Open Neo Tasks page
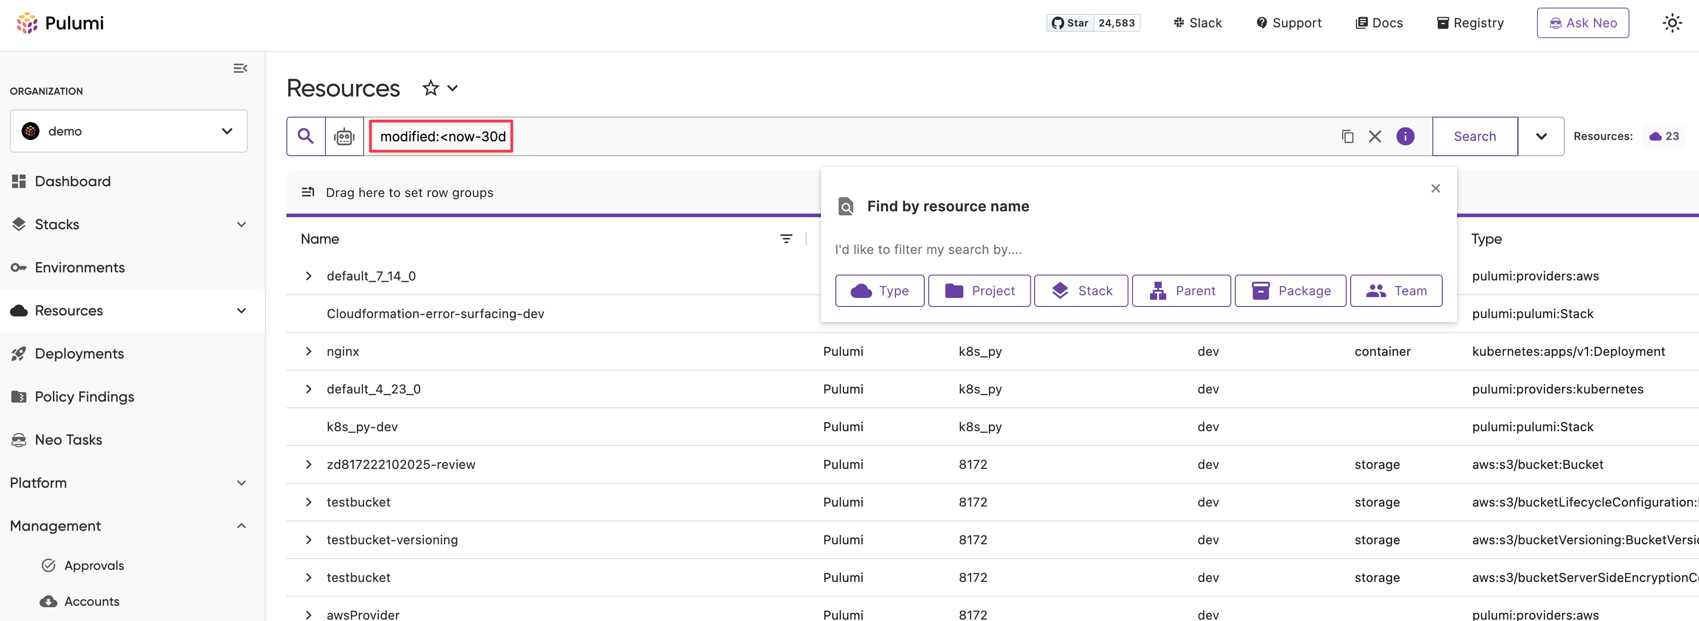Image resolution: width=1699 pixels, height=621 pixels. click(x=68, y=440)
